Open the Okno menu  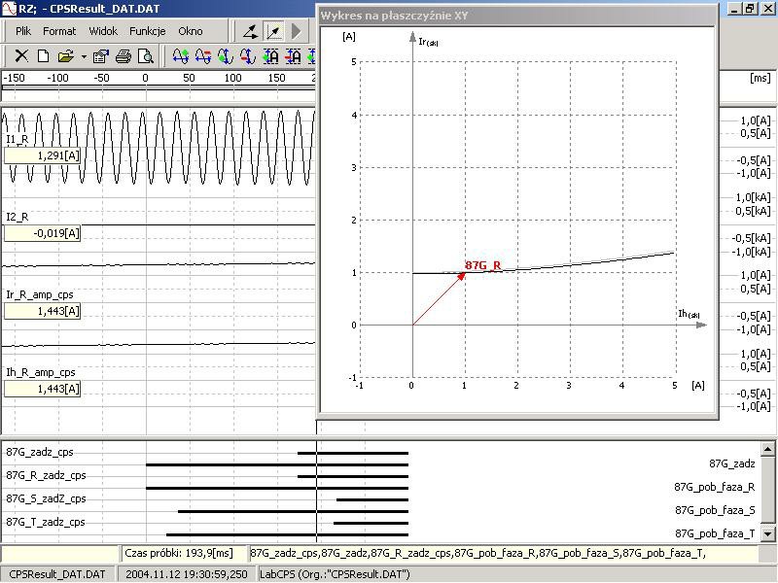pyautogui.click(x=191, y=31)
